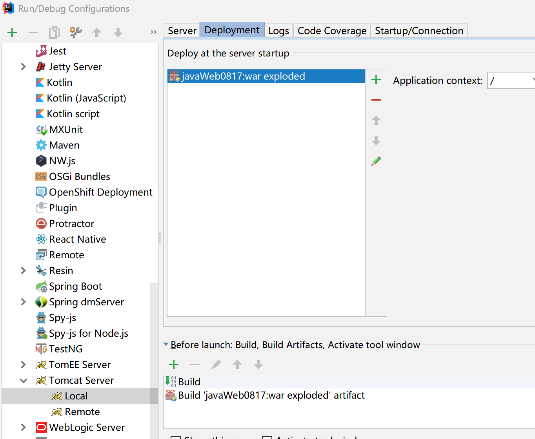Open the Code Coverage tab

(332, 31)
